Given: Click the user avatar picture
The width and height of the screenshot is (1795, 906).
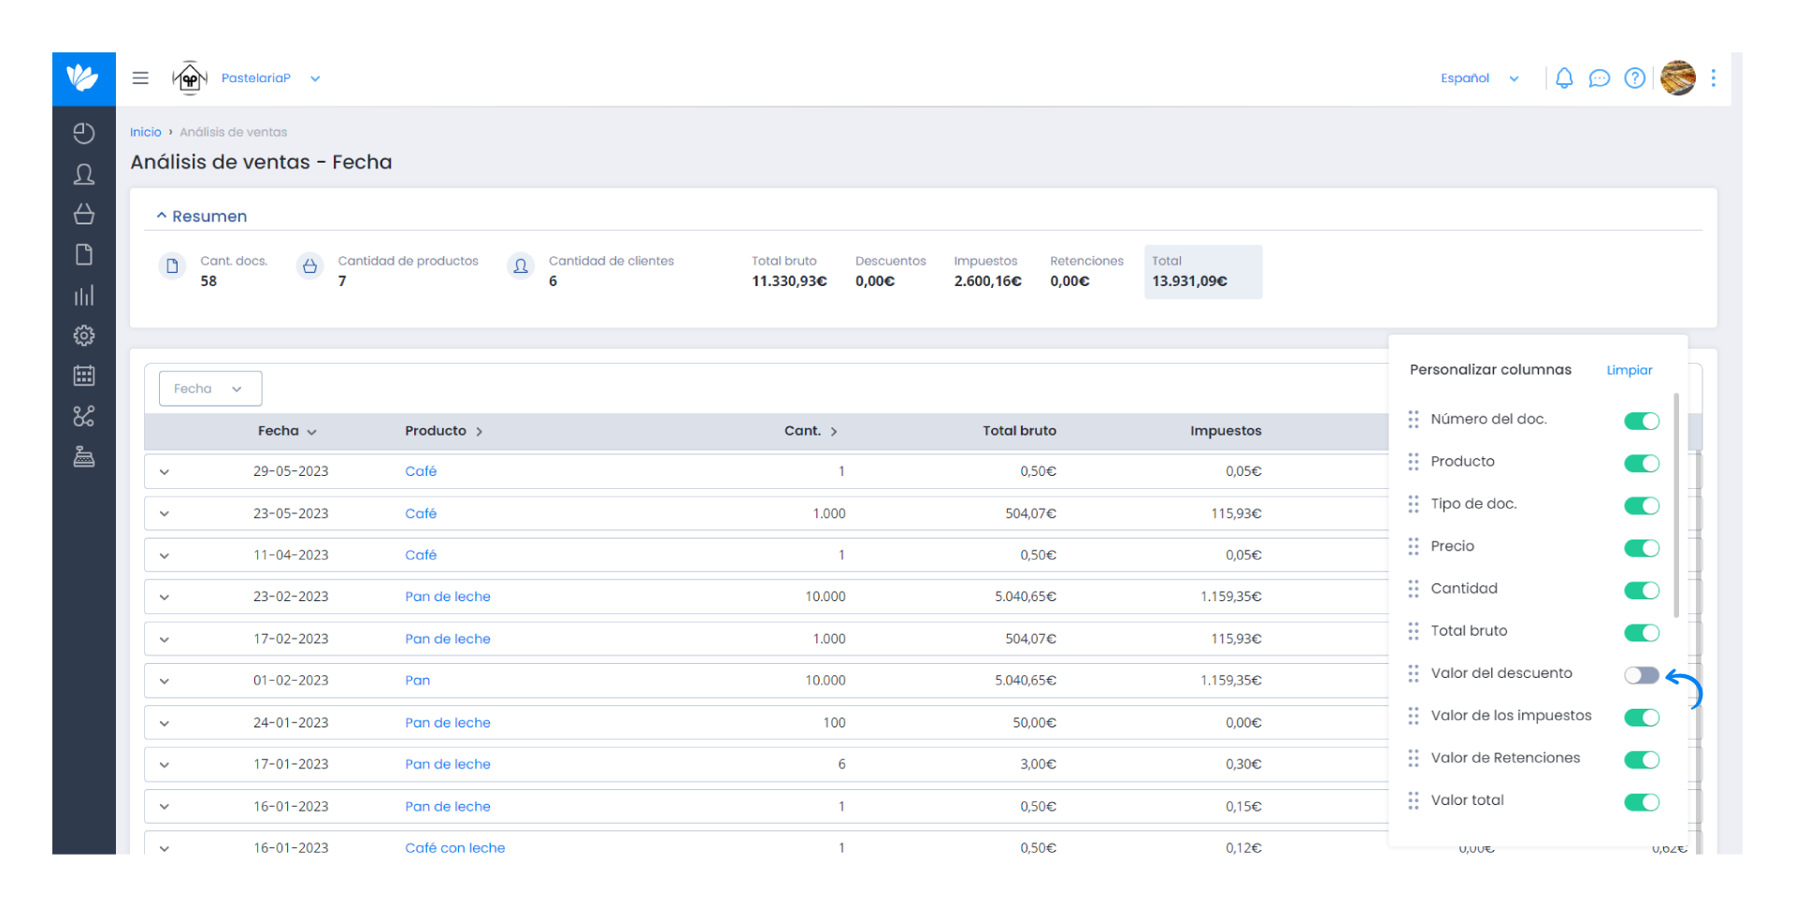Looking at the screenshot, I should pyautogui.click(x=1678, y=79).
